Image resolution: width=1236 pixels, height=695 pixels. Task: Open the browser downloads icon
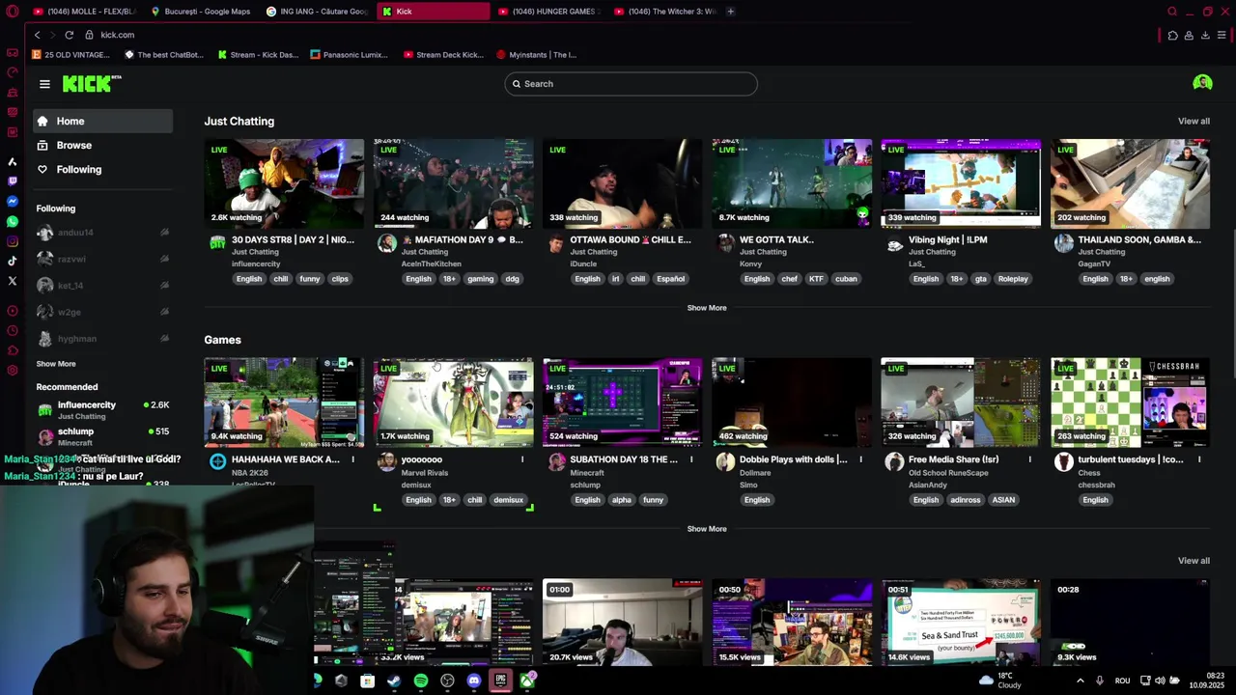[1205, 36]
